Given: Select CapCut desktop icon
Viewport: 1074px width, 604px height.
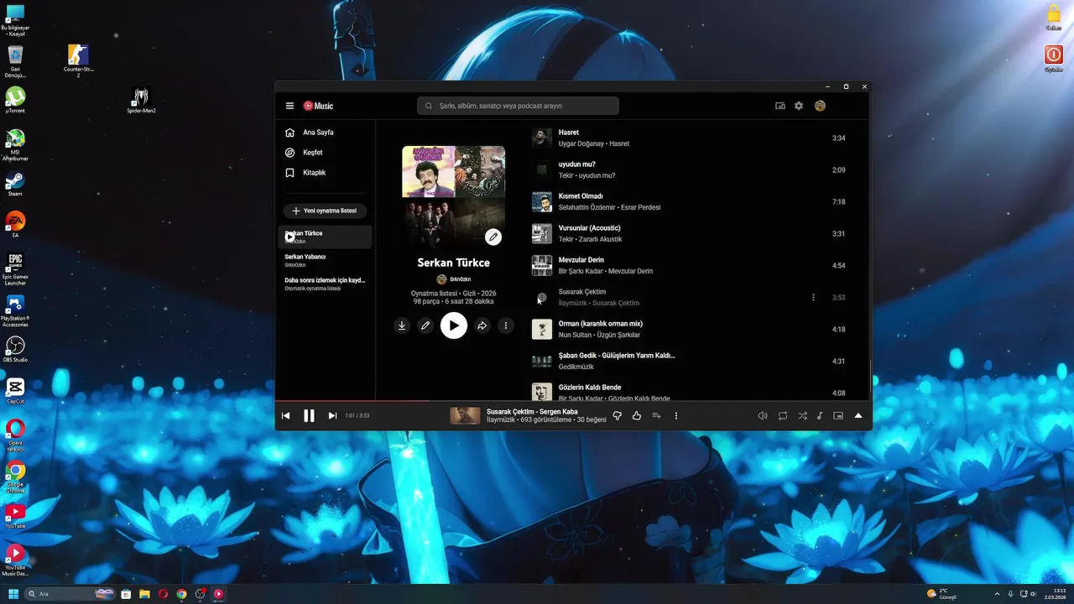Looking at the screenshot, I should coord(15,391).
